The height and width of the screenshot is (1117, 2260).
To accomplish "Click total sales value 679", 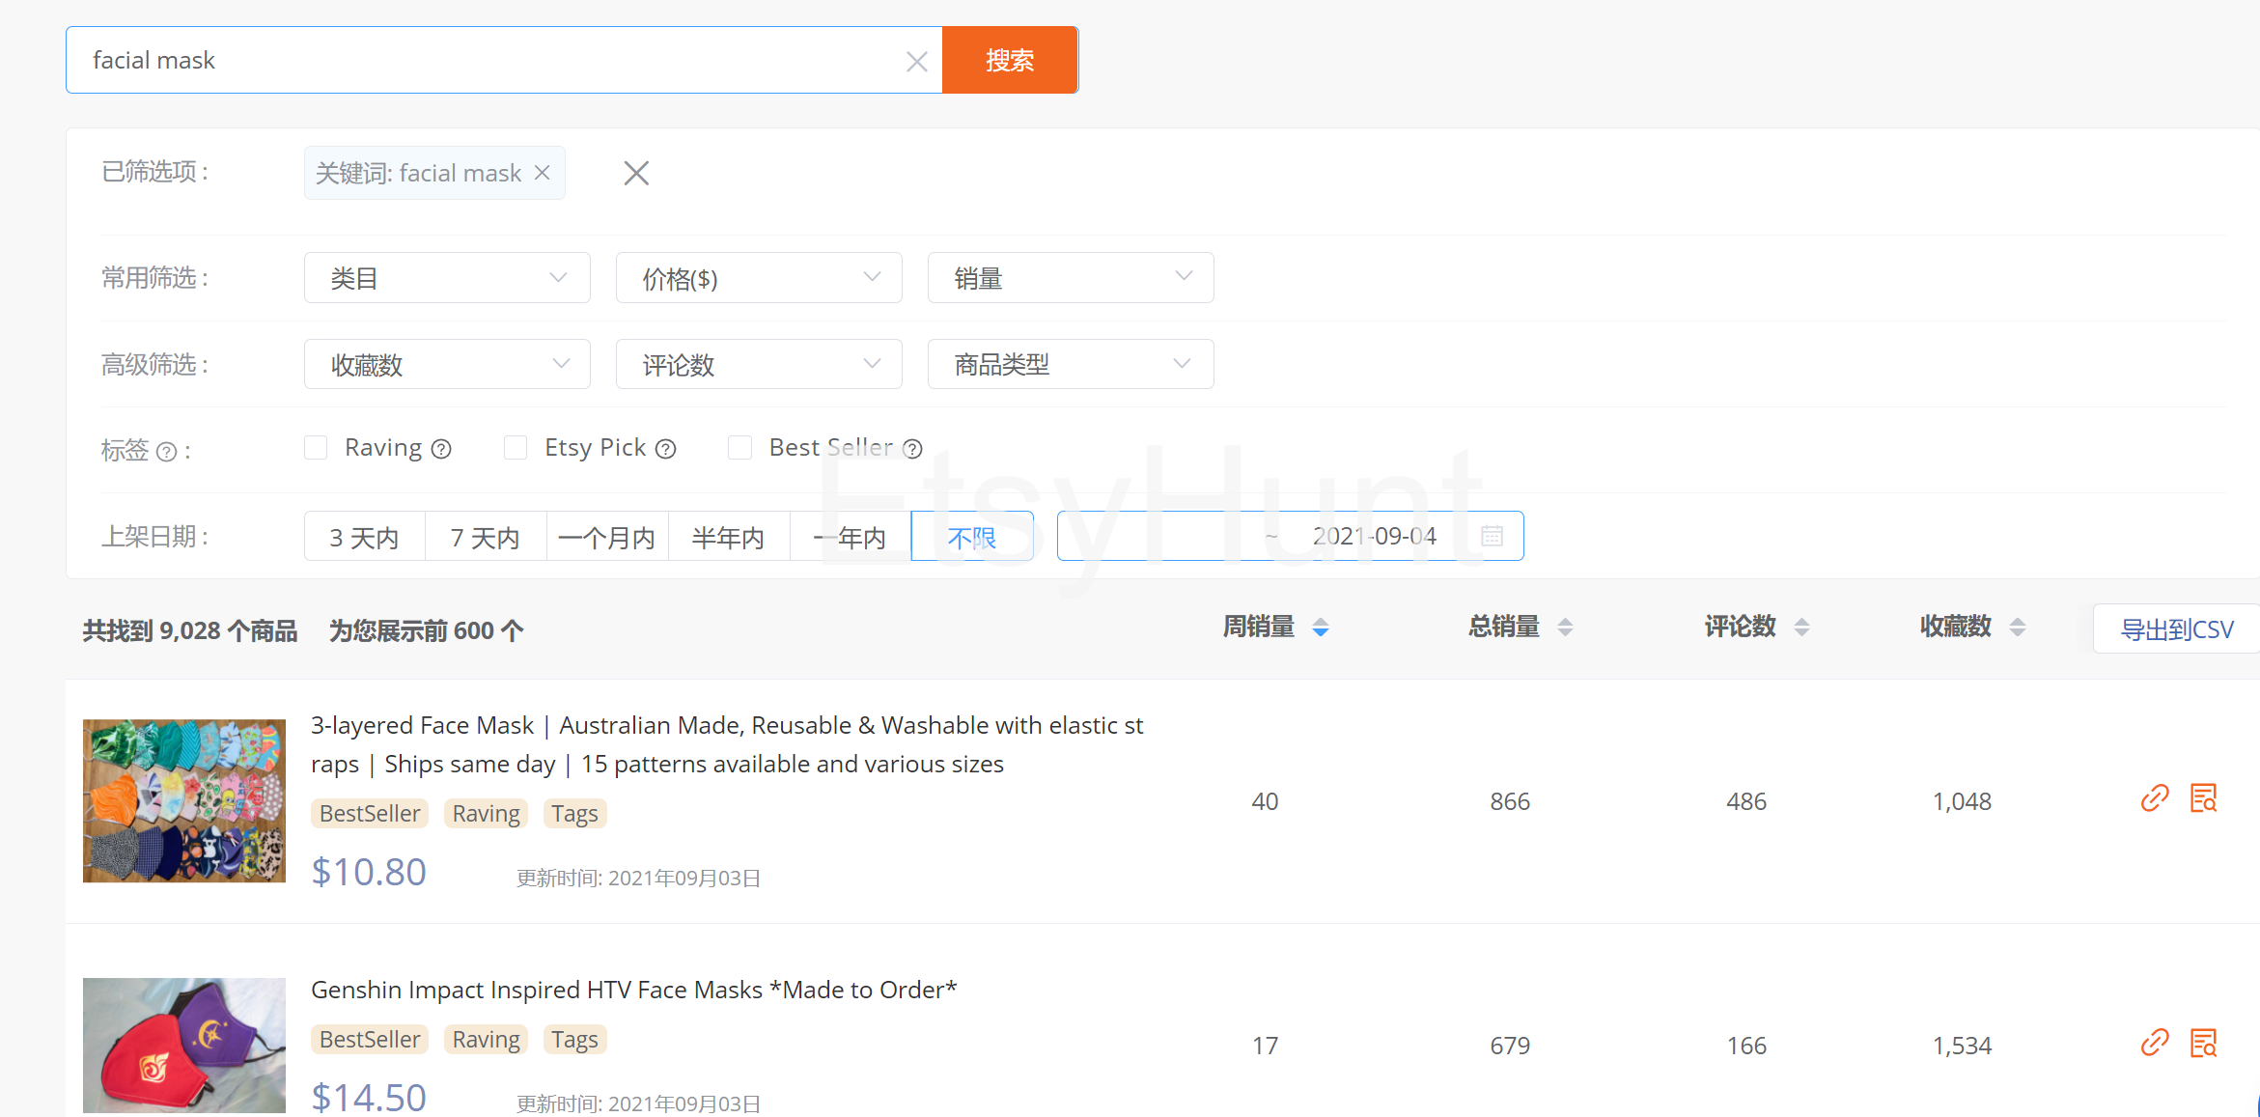I will tap(1510, 1046).
